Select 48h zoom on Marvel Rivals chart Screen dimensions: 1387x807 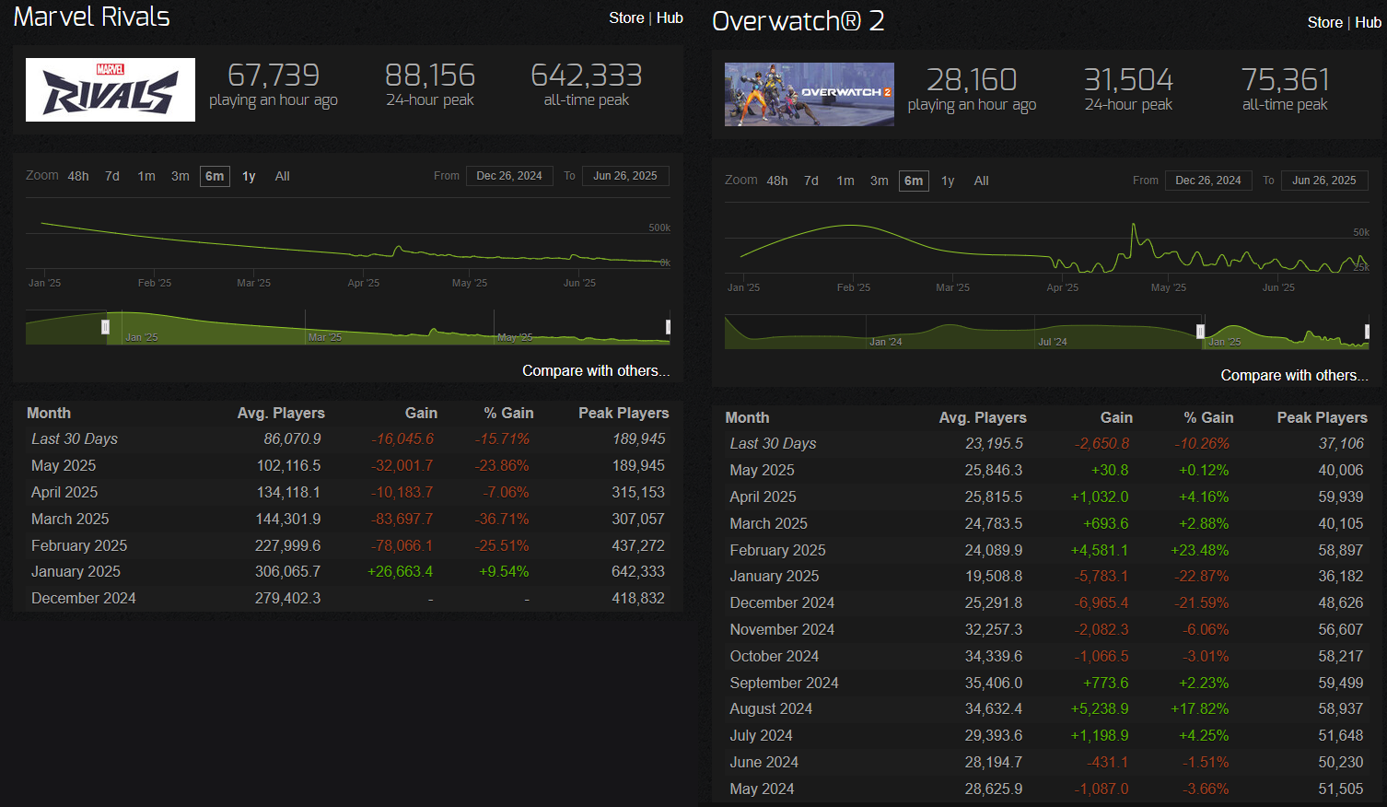[x=78, y=176]
